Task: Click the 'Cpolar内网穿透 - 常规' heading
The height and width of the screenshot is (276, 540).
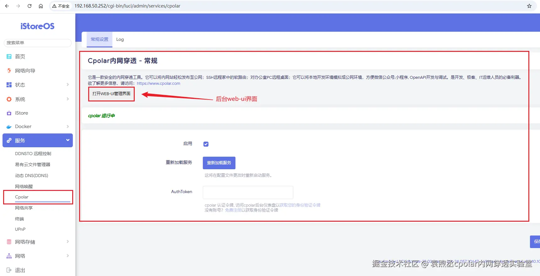Action: coord(122,61)
